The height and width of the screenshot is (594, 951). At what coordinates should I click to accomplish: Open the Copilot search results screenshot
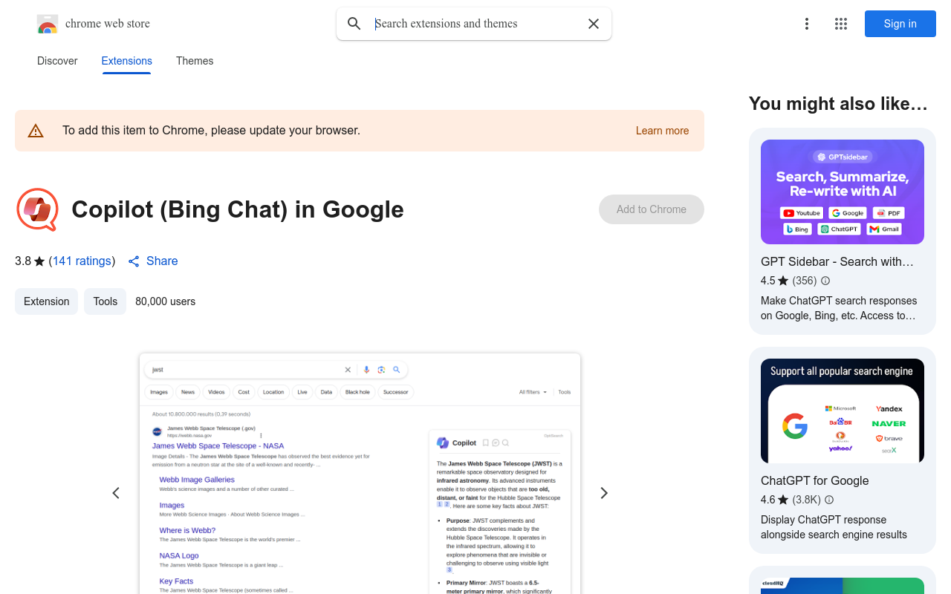click(360, 474)
